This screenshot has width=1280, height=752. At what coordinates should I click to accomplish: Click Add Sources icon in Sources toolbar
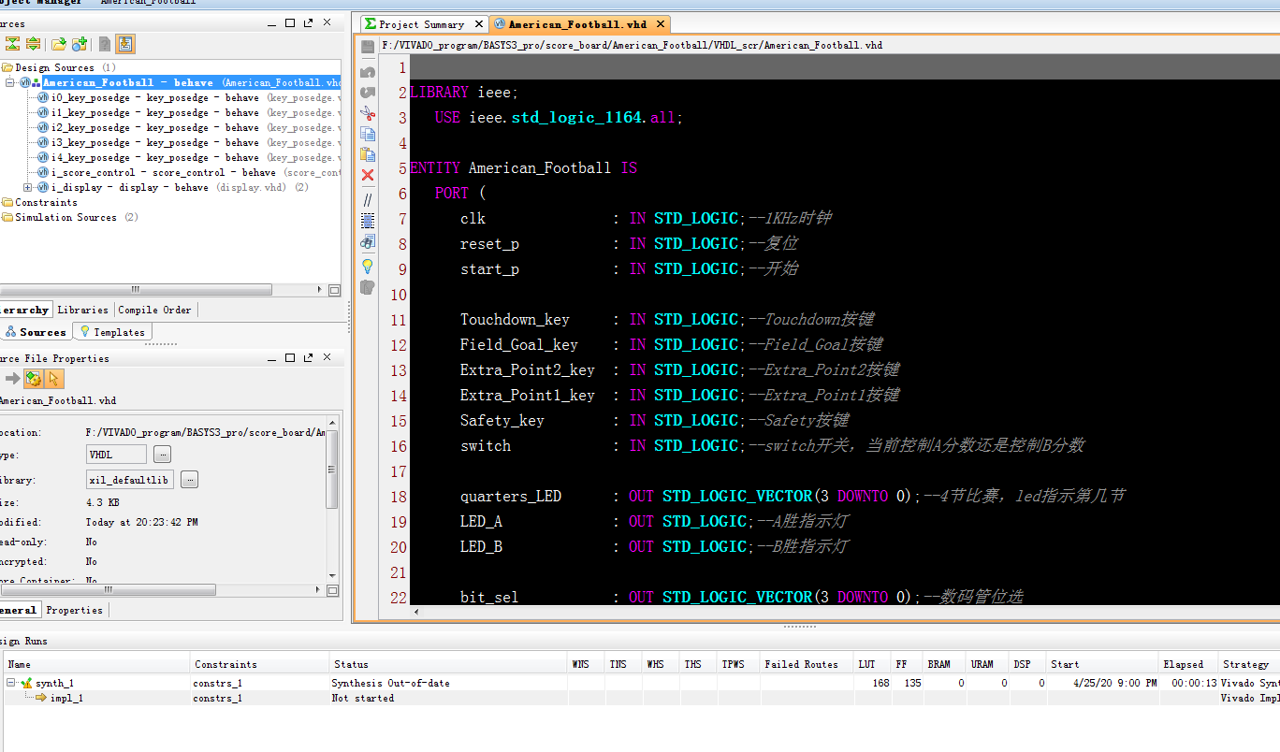(80, 44)
